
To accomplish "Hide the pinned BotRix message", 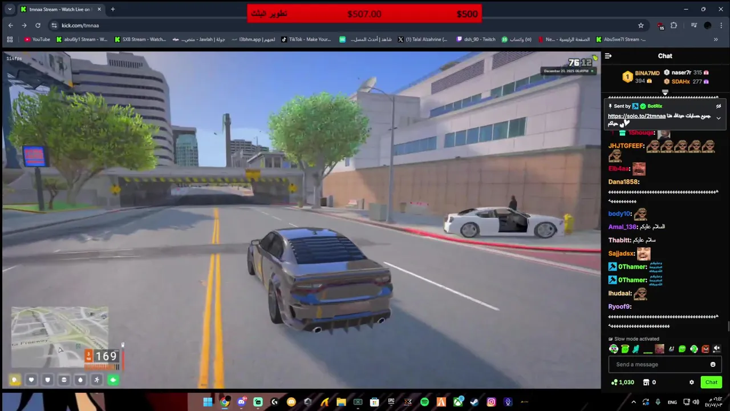I will tap(719, 106).
